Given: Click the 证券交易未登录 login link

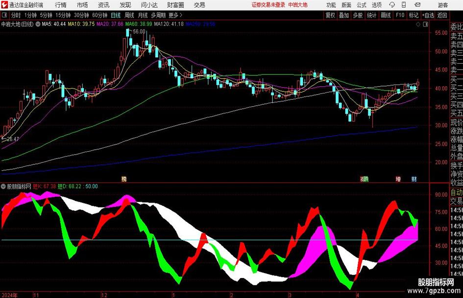Looking at the screenshot, I should [268, 5].
